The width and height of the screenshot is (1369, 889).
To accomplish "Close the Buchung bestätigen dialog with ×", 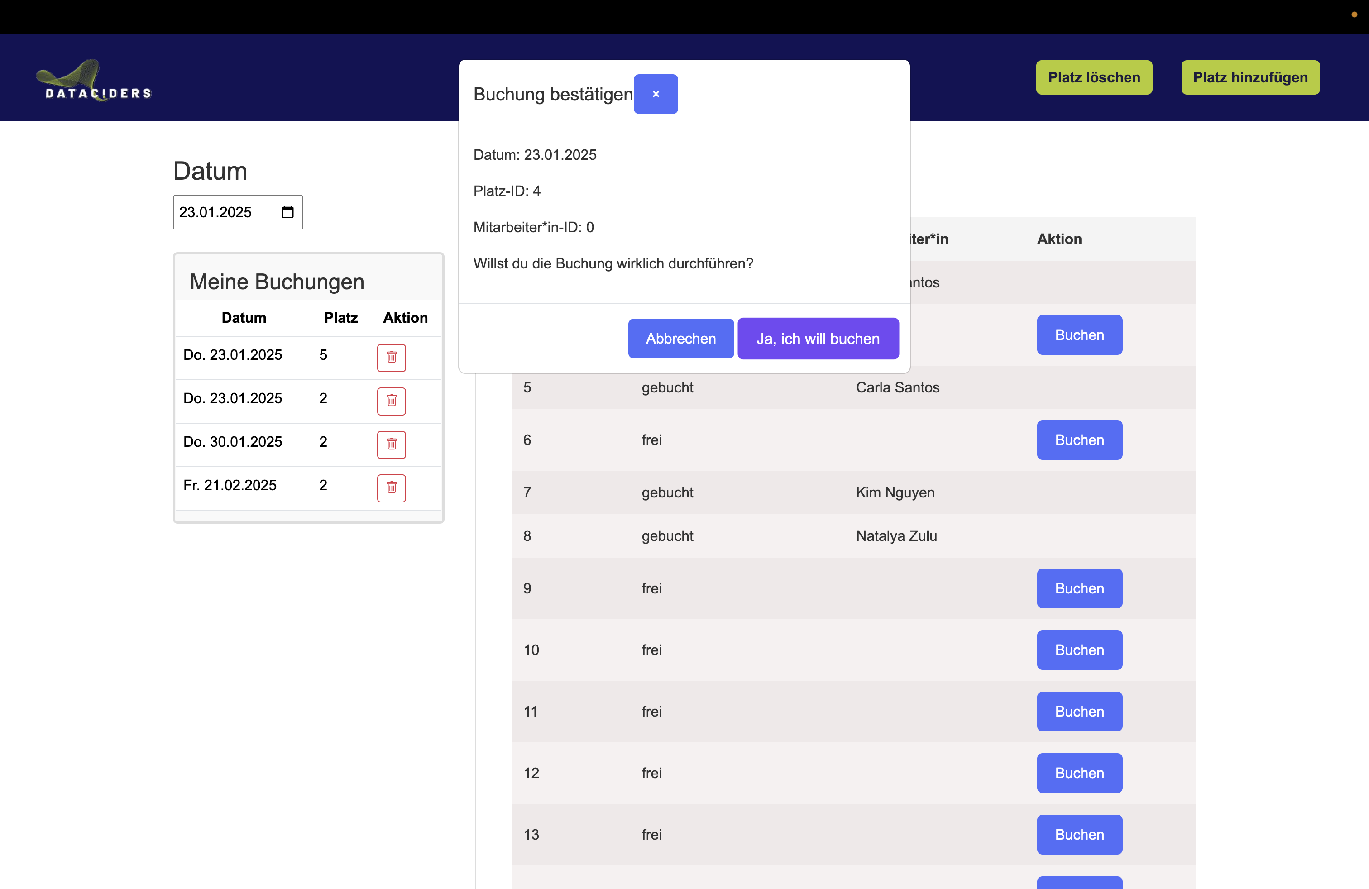I will [x=656, y=94].
